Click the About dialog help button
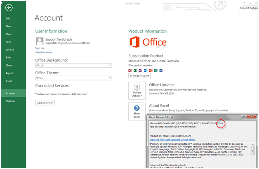Viewport: 259px width, 169px height. 244,116
